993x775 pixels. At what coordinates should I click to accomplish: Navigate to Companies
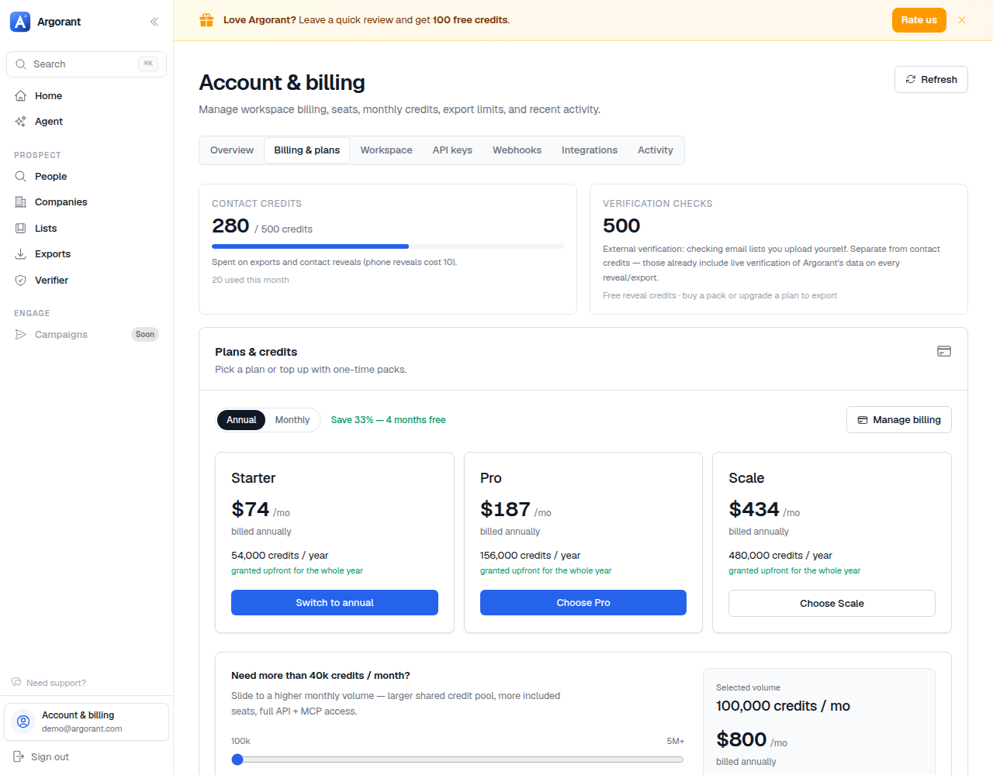tap(87, 202)
